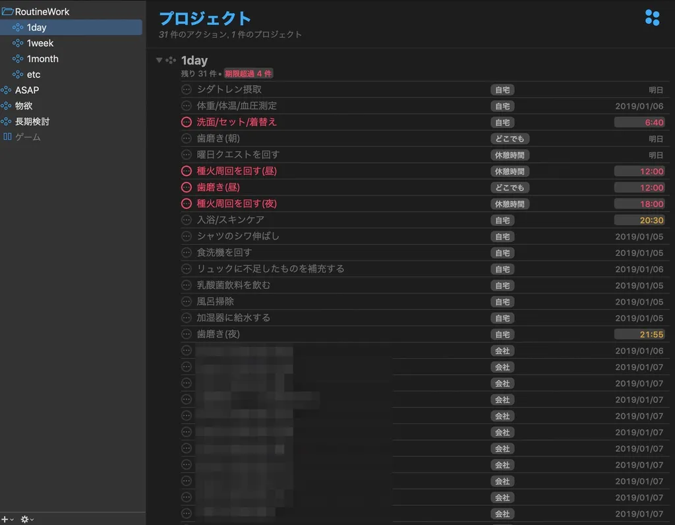This screenshot has width=675, height=525.
Task: Click the ASAP project icon in sidebar
Action: pyautogui.click(x=7, y=90)
